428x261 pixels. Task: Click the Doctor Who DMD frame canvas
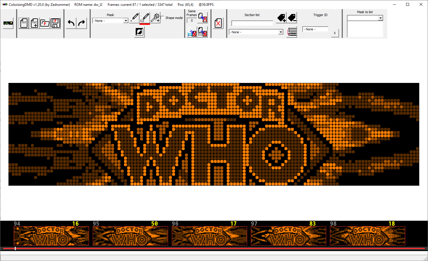coord(214,134)
